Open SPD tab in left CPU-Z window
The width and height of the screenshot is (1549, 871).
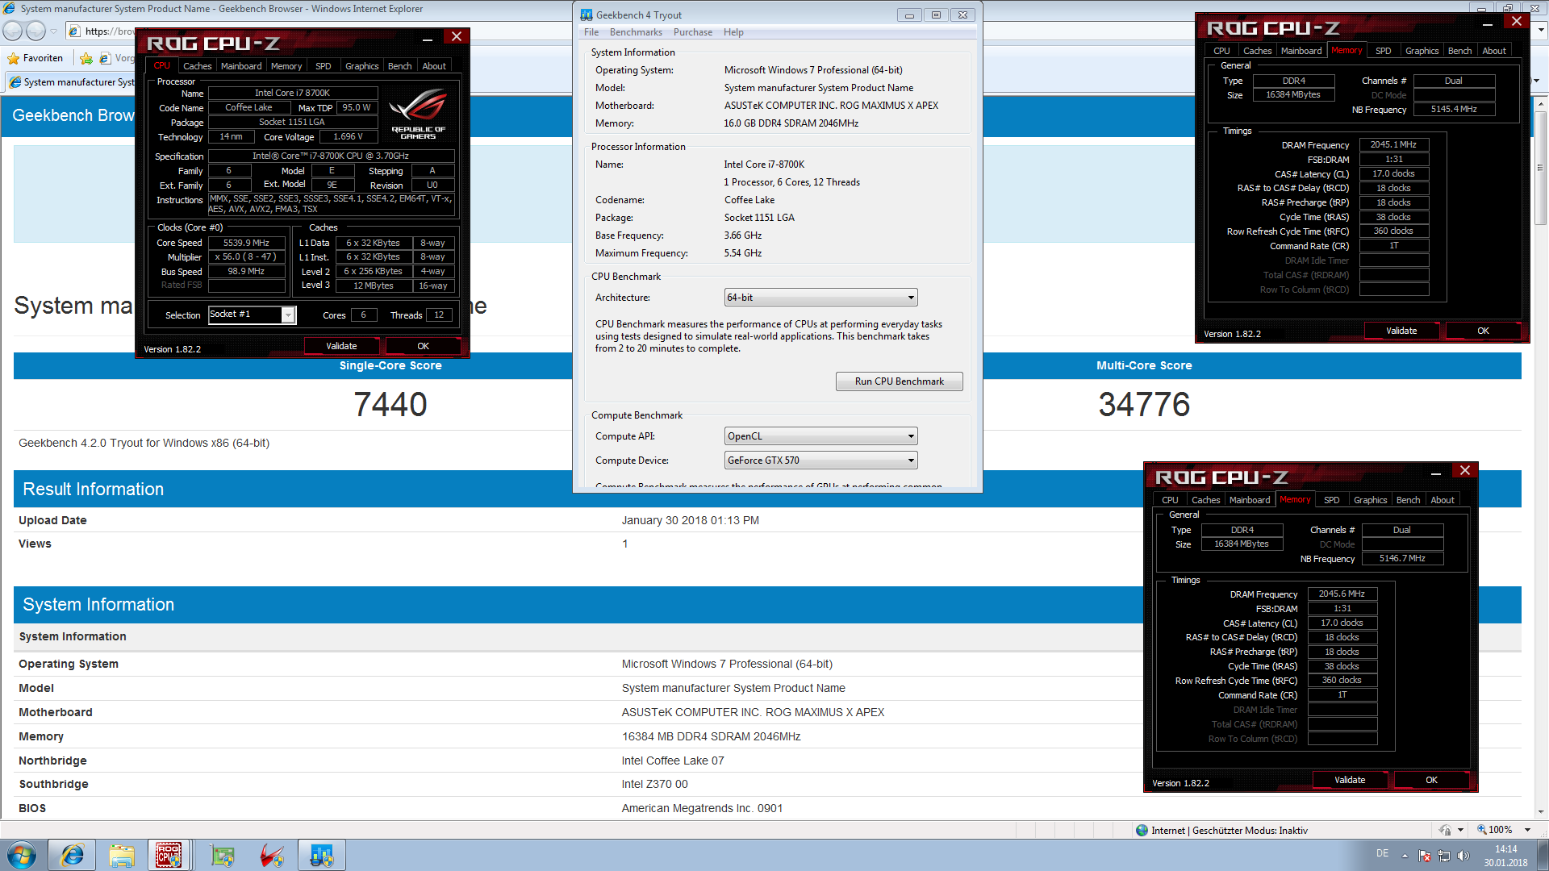coord(324,66)
